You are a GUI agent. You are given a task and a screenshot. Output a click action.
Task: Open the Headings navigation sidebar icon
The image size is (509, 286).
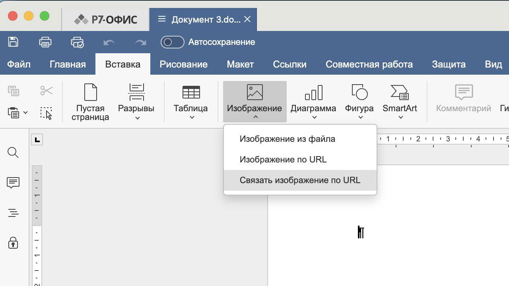pyautogui.click(x=13, y=213)
